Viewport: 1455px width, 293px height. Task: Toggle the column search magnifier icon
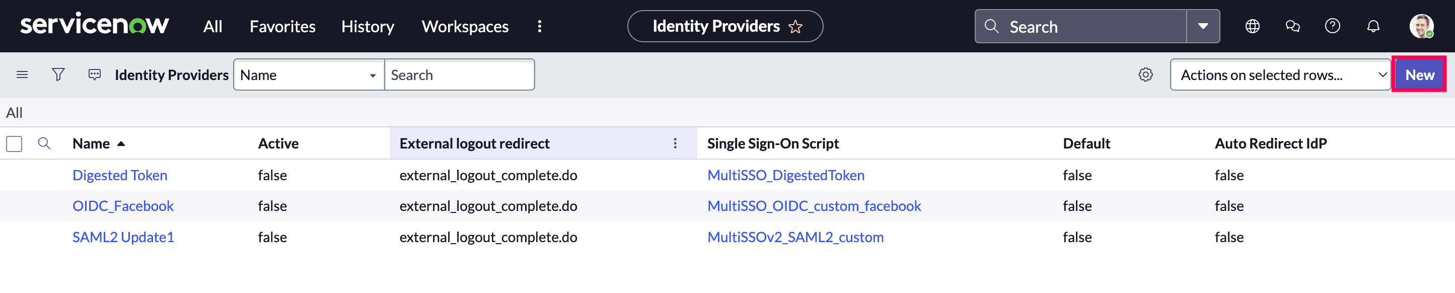pyautogui.click(x=44, y=143)
